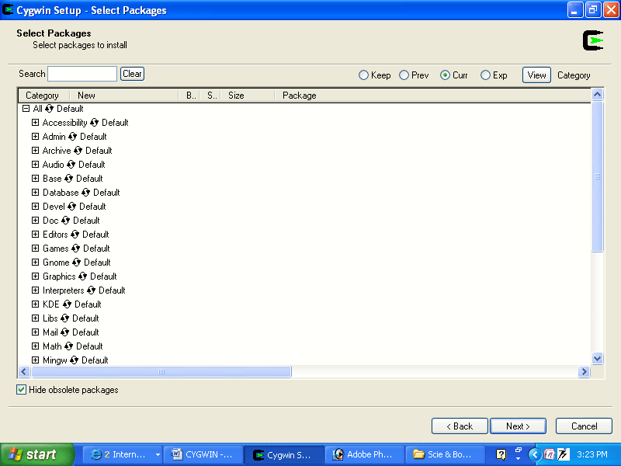
Task: Uncheck Hide obsolete packages checkbox
Action: tap(22, 390)
